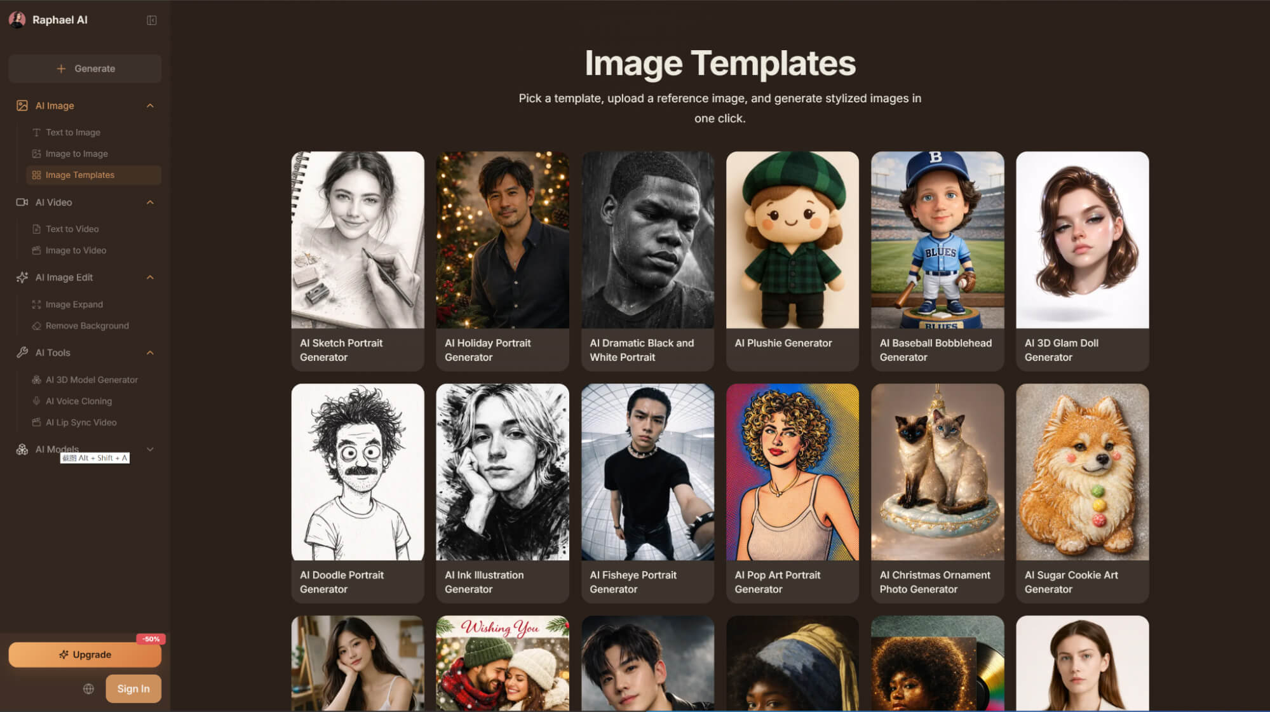
Task: Open AI Fisheye Portrait Generator template
Action: 647,493
